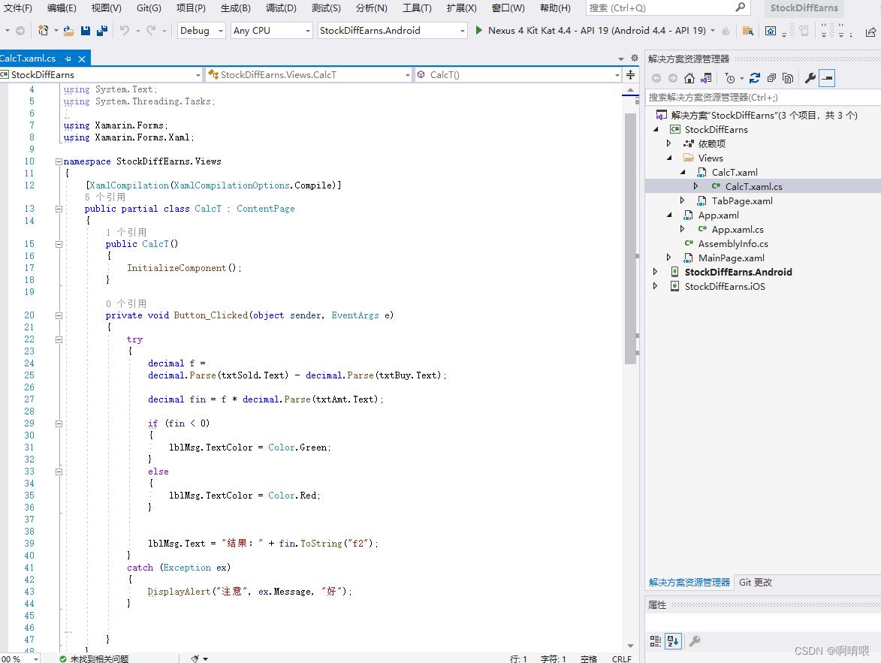Open Properties via the wrench icon
881x663 pixels.
click(x=810, y=78)
